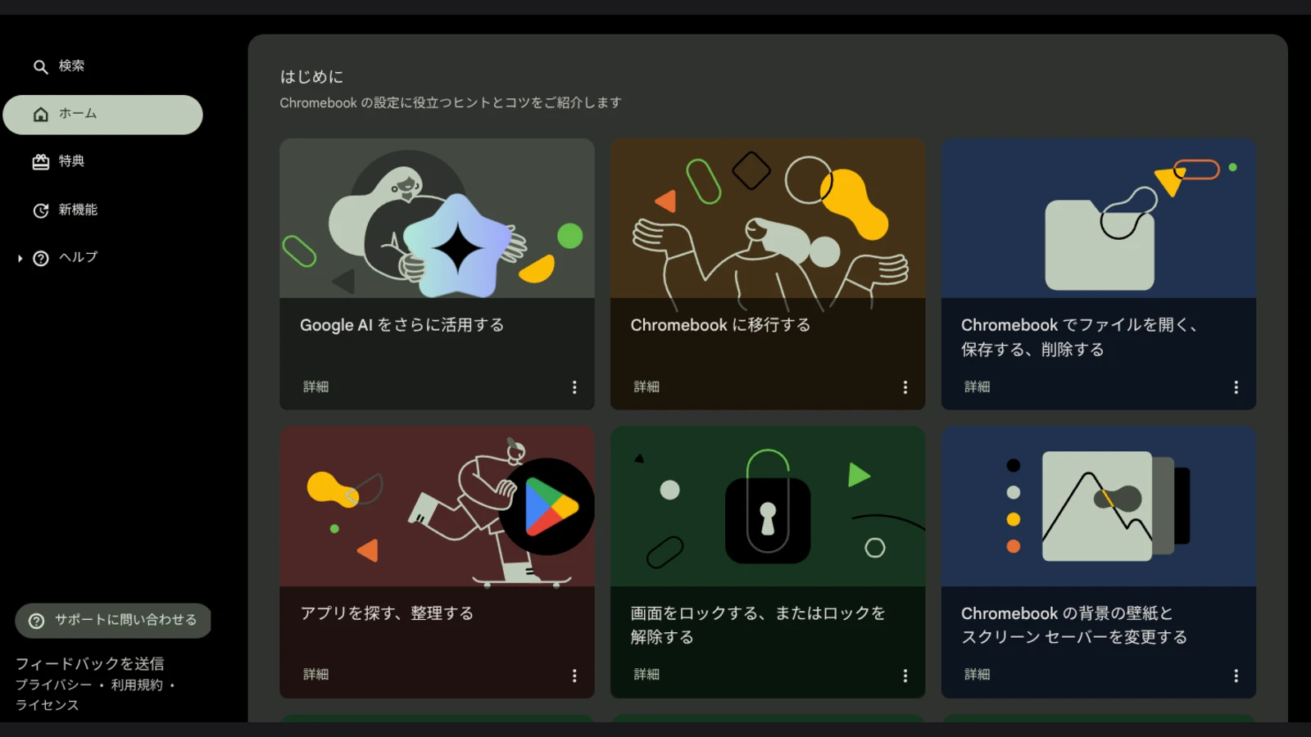Image resolution: width=1311 pixels, height=737 pixels.
Task: Click the Google Play logo illustration
Action: coord(547,507)
